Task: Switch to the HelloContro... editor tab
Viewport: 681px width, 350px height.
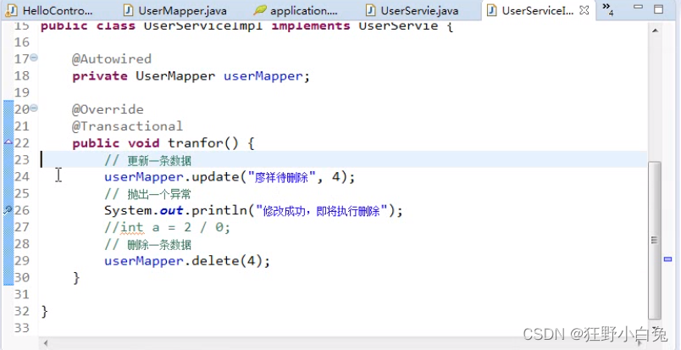Action: click(x=50, y=10)
